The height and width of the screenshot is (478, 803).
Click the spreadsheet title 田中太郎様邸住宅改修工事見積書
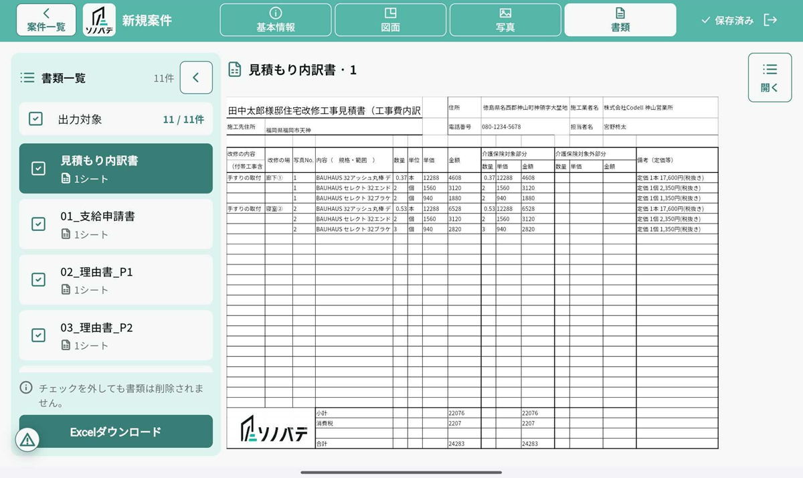[x=325, y=110]
